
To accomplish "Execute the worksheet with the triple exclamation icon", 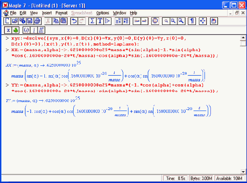I will [x=42, y=30].
